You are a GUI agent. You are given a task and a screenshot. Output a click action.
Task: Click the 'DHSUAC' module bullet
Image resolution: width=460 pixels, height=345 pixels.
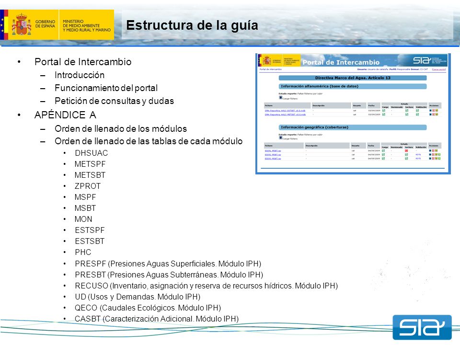pyautogui.click(x=92, y=153)
